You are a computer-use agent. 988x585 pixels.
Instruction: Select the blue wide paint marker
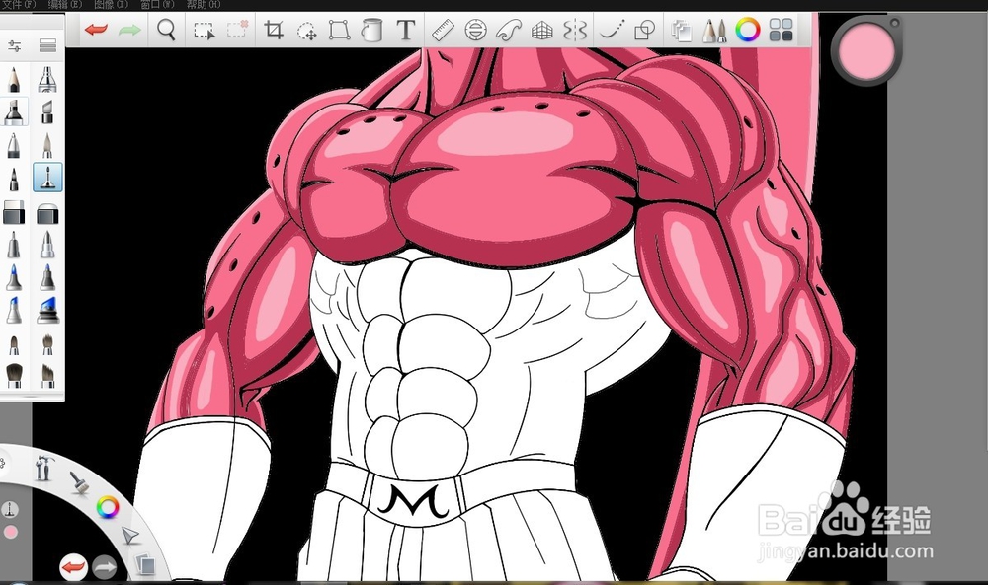click(47, 311)
